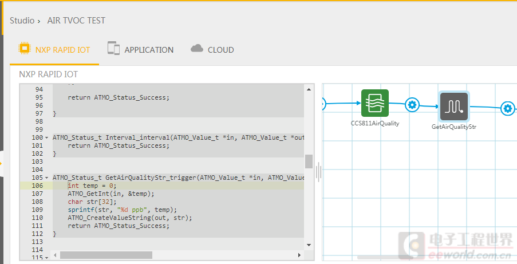This screenshot has height=264, width=517.
Task: Expand collapsed left sidebar arrow handle
Action: pos(1,163)
